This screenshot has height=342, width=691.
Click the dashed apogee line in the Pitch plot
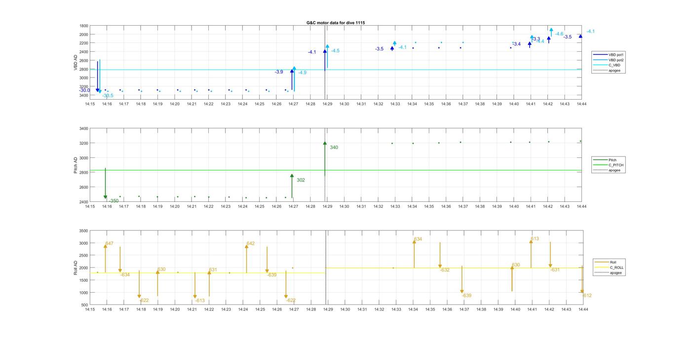pyautogui.click(x=325, y=165)
